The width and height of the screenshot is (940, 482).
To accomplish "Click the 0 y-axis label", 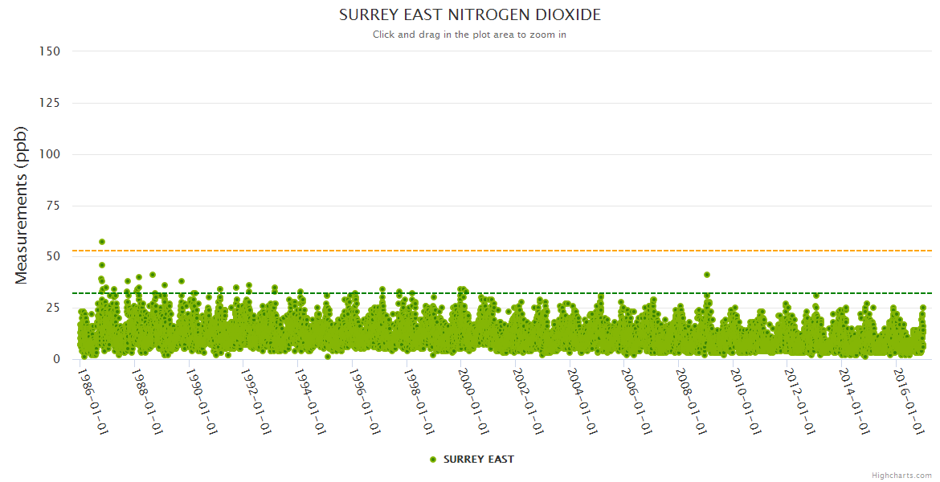I will (56, 359).
